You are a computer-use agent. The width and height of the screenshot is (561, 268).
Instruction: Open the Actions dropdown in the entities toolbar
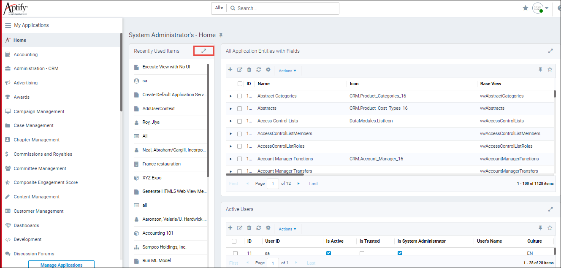point(287,70)
